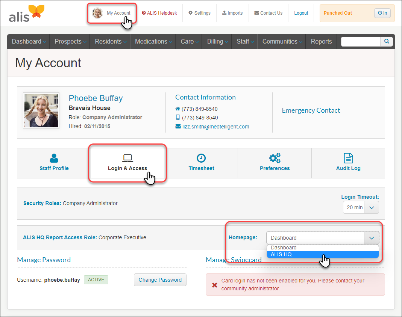Click the email envelope icon in contact info
This screenshot has height=317, width=402.
178,127
